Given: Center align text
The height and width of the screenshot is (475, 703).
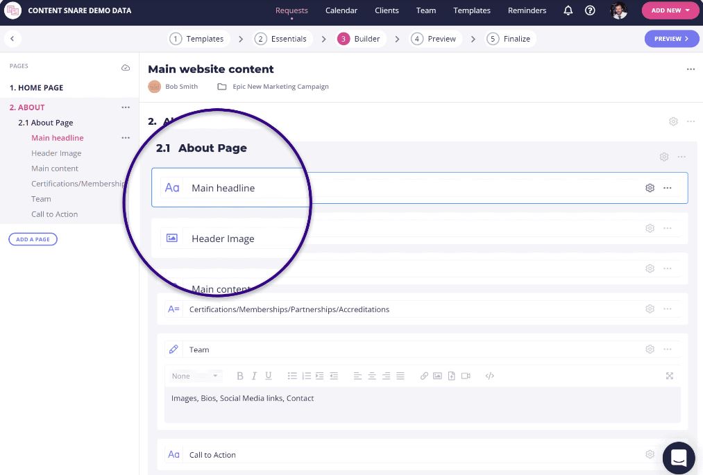Looking at the screenshot, I should (x=372, y=376).
